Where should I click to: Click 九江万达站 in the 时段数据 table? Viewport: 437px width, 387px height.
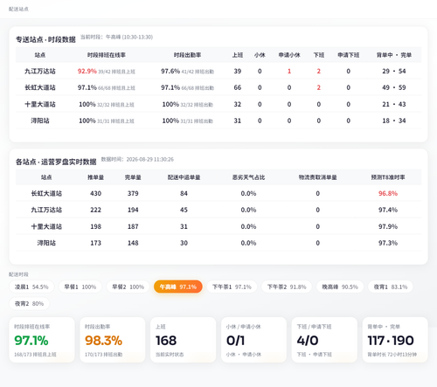pos(40,71)
